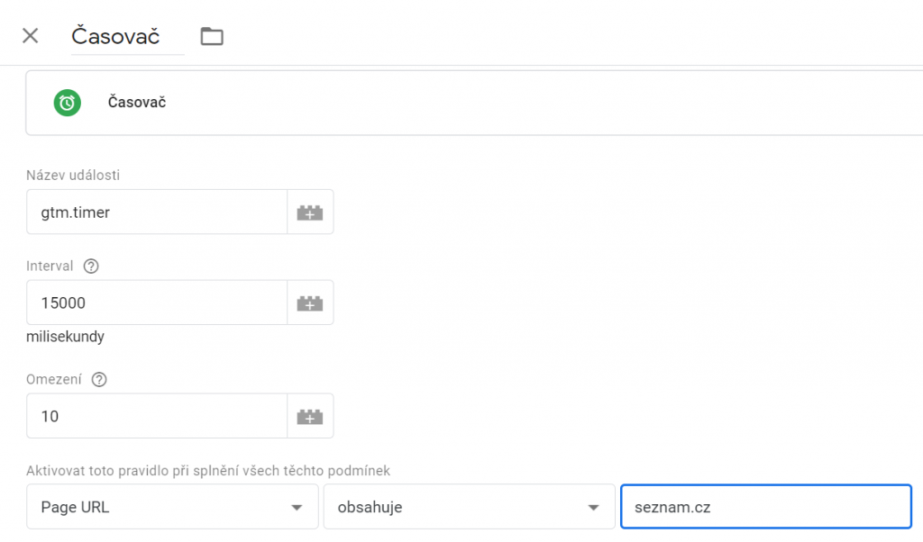This screenshot has width=923, height=542.
Task: Focus the seznam.cz condition value field
Action: pos(766,507)
